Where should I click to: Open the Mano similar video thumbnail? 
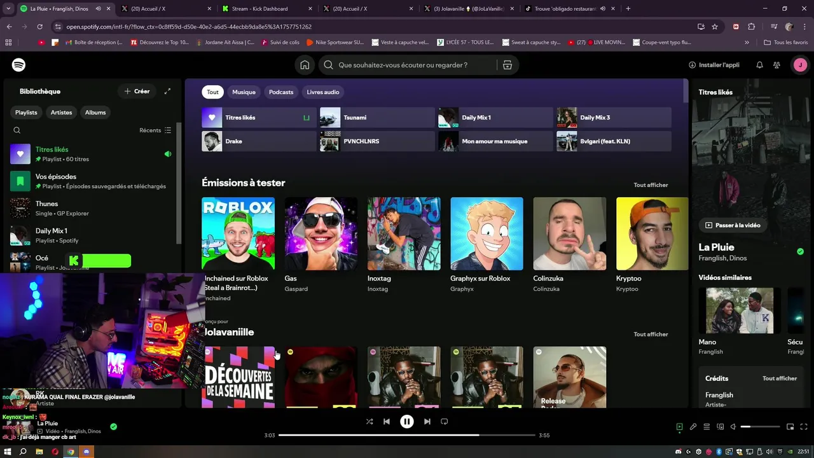pyautogui.click(x=740, y=310)
